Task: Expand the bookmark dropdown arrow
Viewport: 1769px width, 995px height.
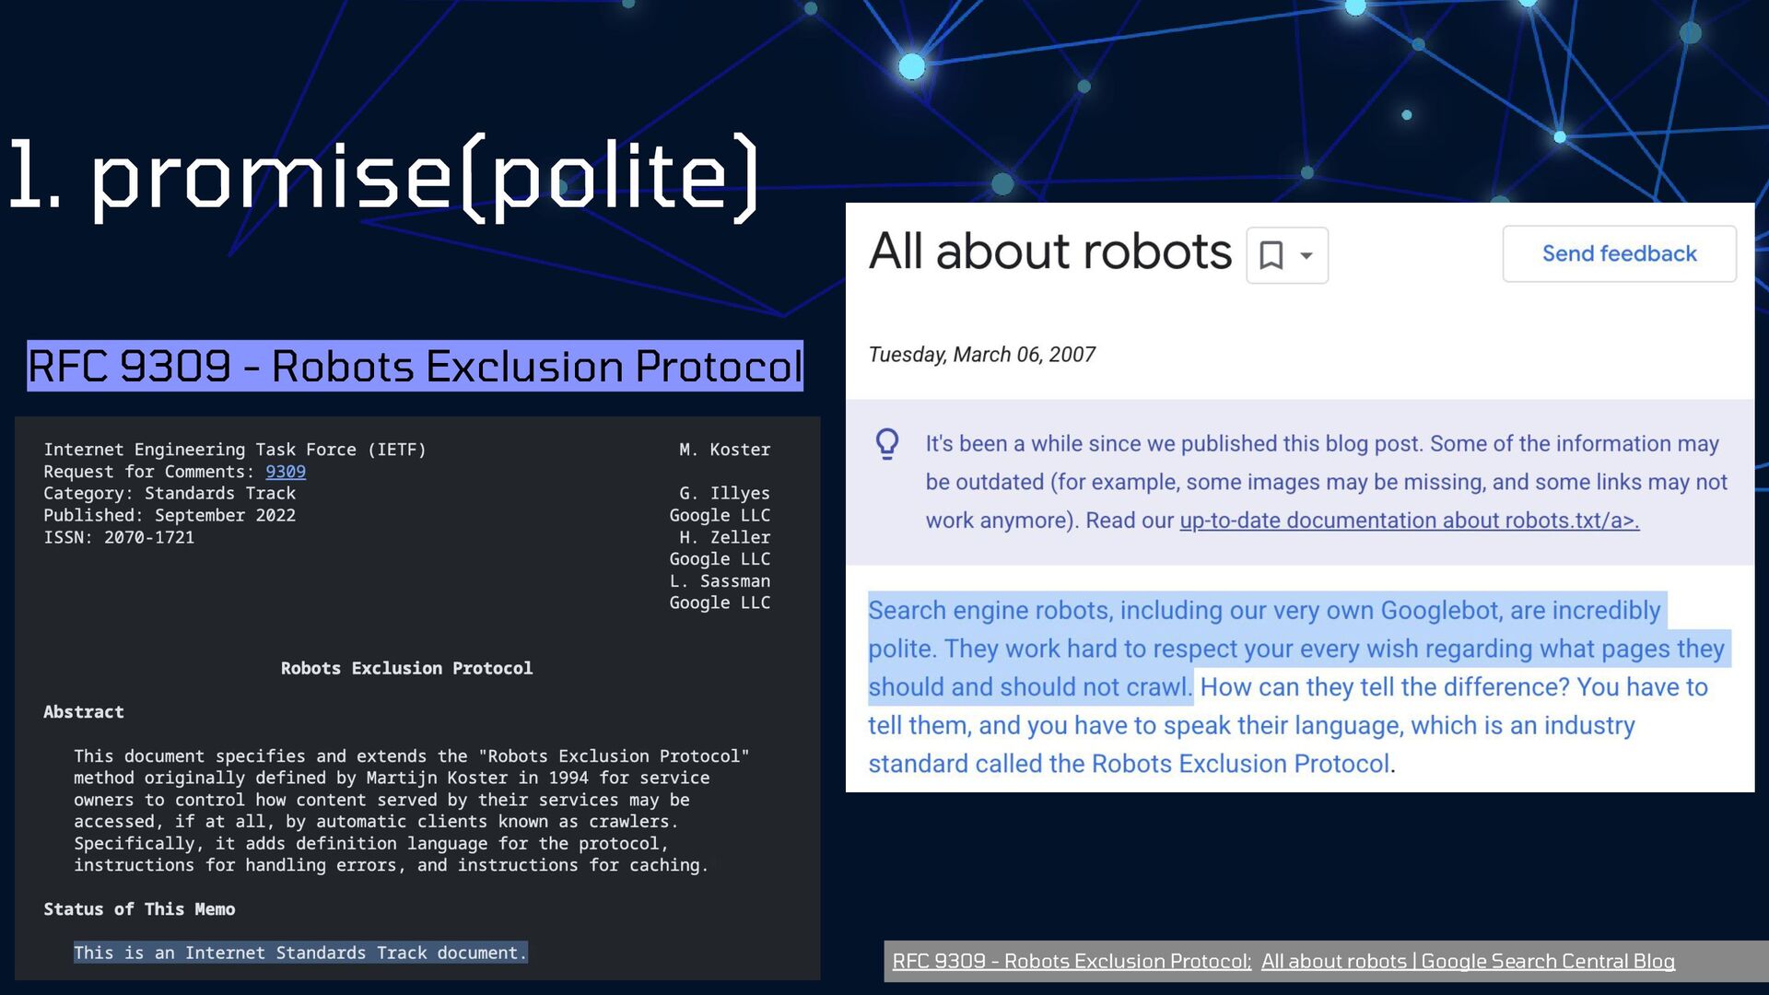Action: click(1306, 256)
